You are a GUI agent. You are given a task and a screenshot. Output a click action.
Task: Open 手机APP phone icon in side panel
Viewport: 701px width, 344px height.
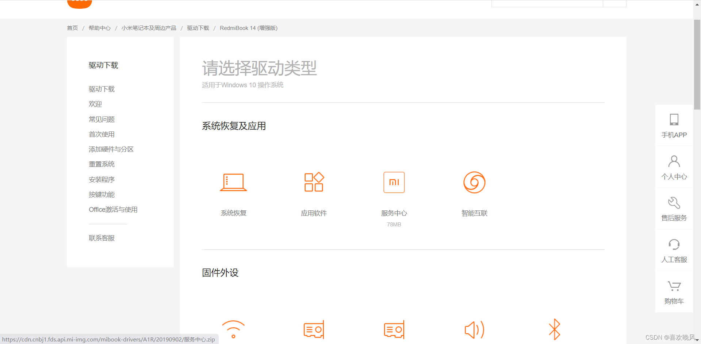(x=674, y=119)
